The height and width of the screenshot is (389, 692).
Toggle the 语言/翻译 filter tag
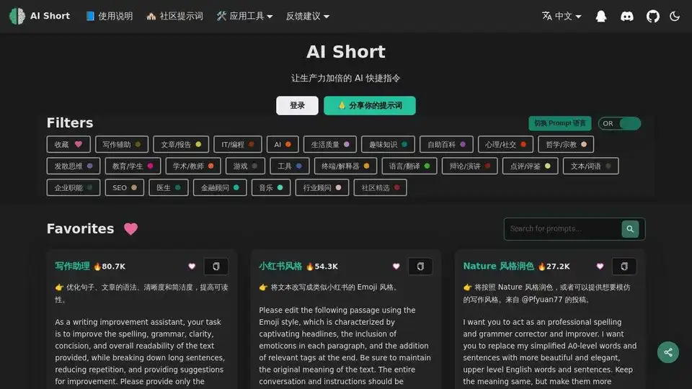click(x=409, y=166)
